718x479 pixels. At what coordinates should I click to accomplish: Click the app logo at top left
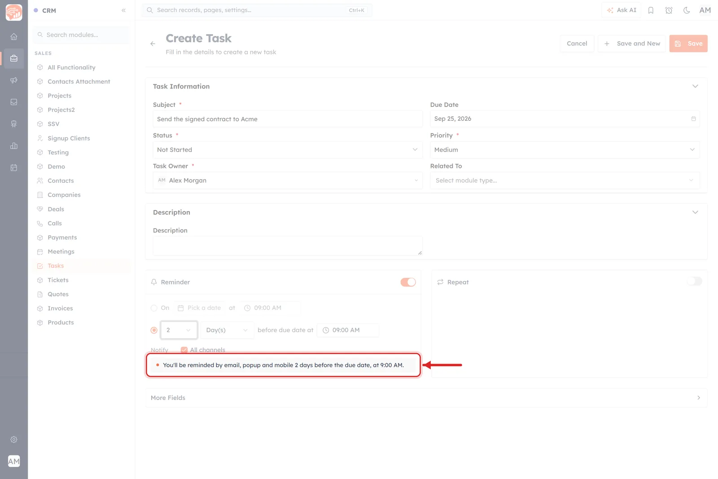14,12
